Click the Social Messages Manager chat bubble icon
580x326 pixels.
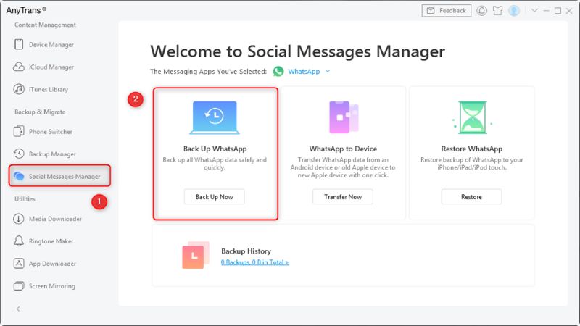[19, 176]
